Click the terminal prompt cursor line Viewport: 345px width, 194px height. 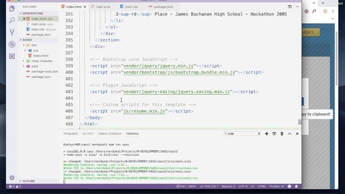coord(64,182)
